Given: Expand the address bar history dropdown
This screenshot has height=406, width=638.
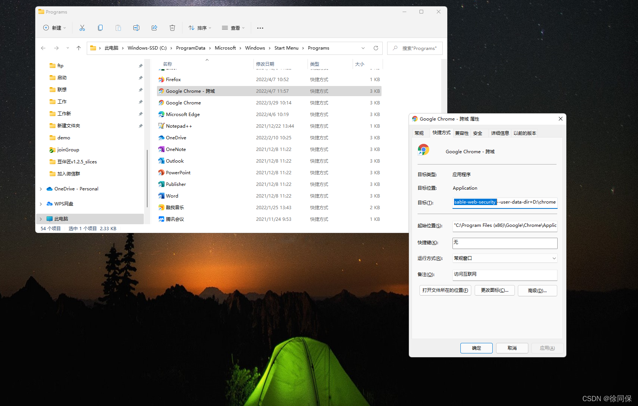Looking at the screenshot, I should pyautogui.click(x=363, y=48).
